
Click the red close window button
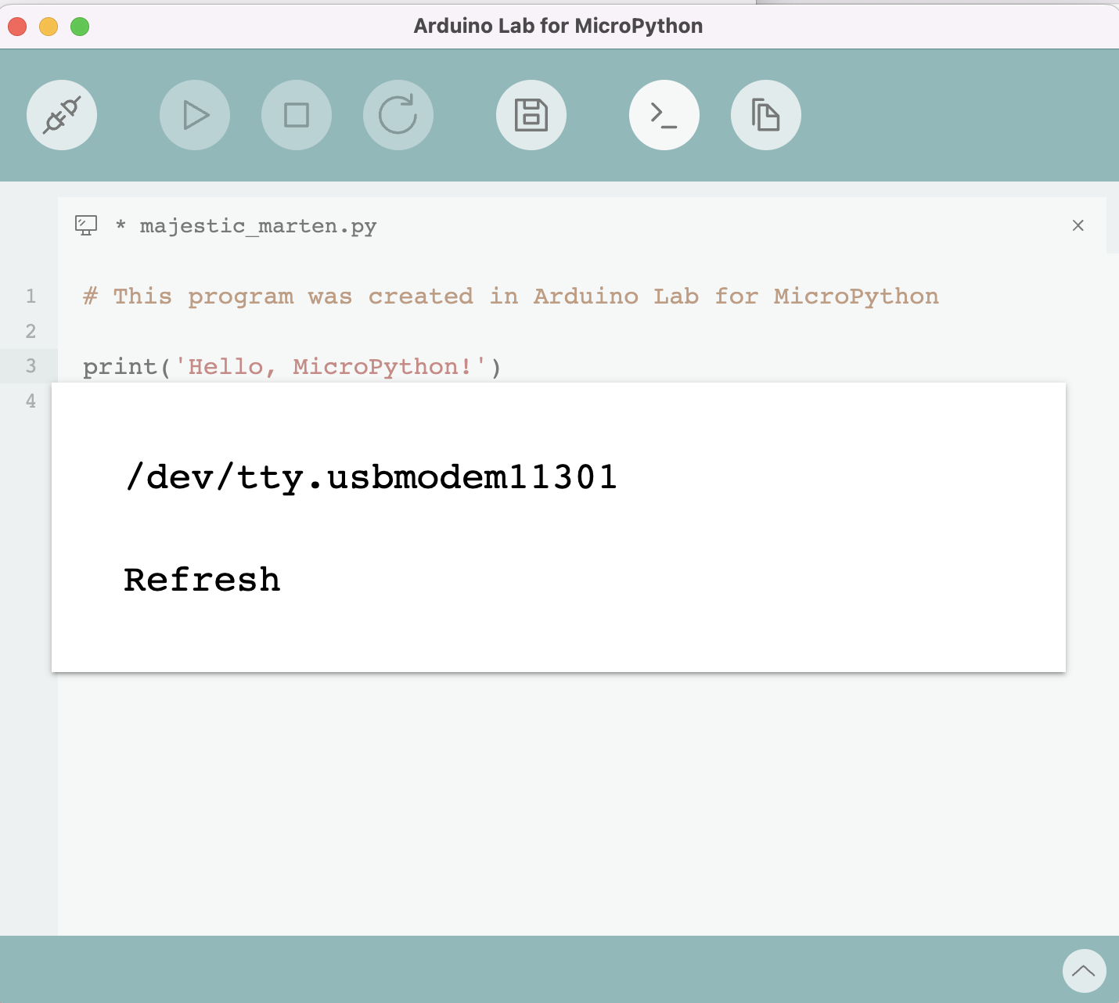(17, 27)
